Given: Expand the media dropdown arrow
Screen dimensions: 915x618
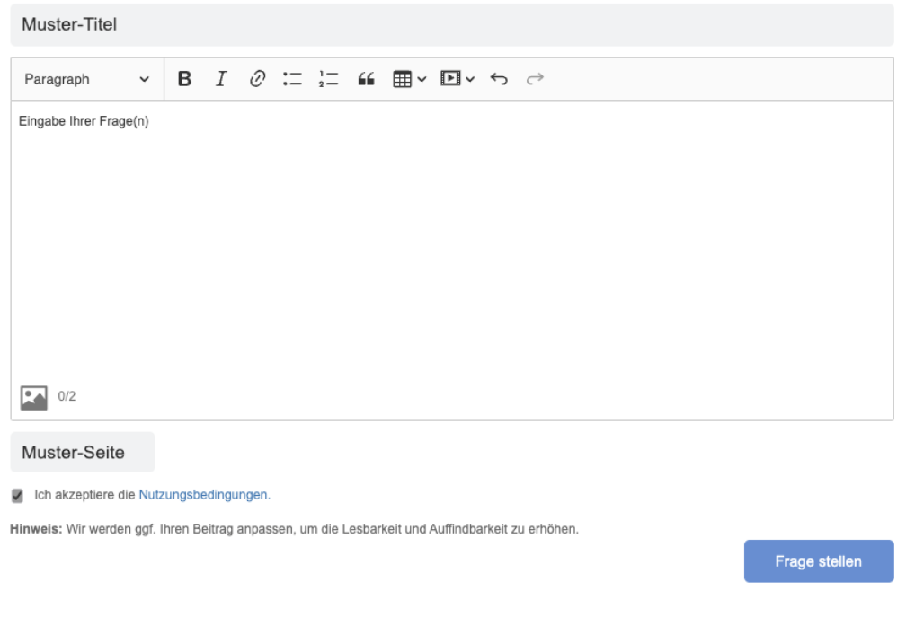Looking at the screenshot, I should coord(470,79).
